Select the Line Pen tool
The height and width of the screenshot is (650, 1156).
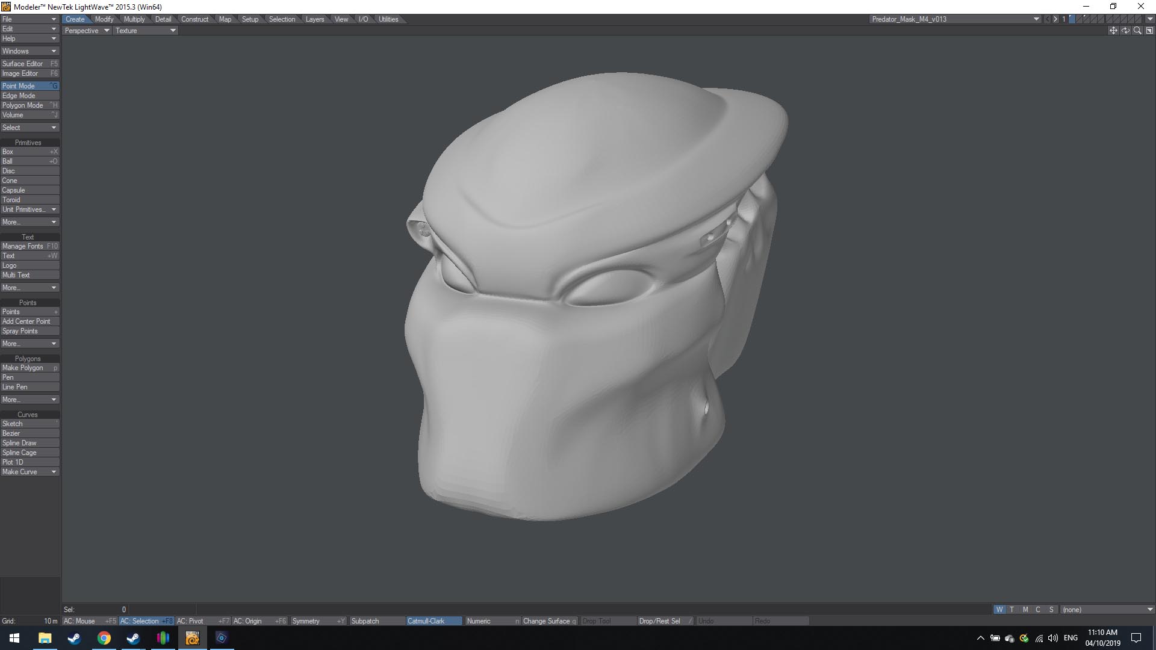point(30,387)
